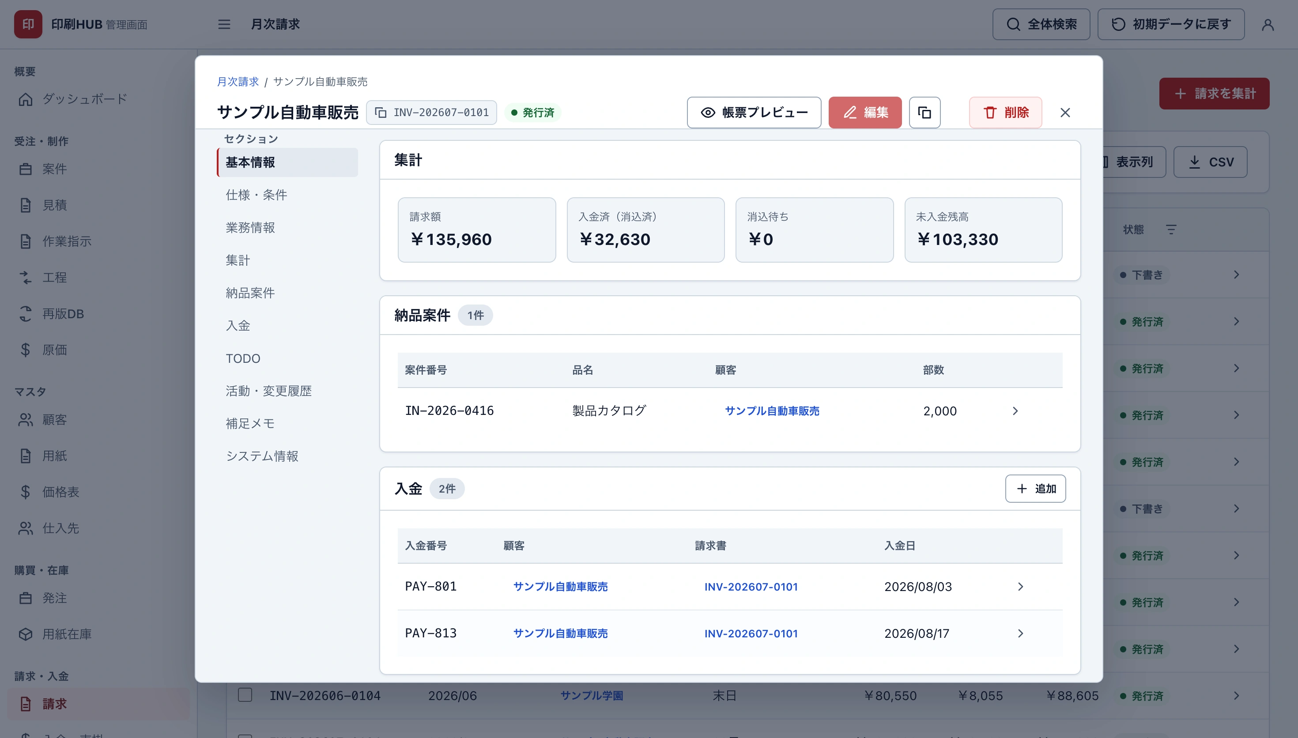Open 全体検索 global search

coord(1041,24)
